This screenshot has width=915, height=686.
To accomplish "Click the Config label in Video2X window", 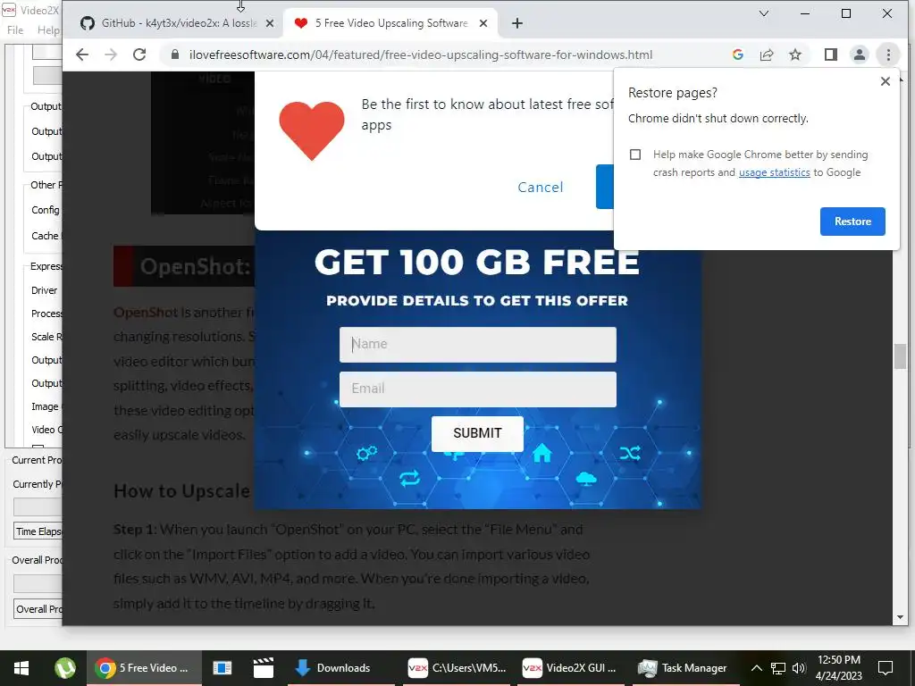I will [46, 210].
